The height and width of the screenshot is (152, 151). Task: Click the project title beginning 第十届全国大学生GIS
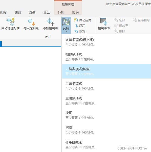[128, 4]
